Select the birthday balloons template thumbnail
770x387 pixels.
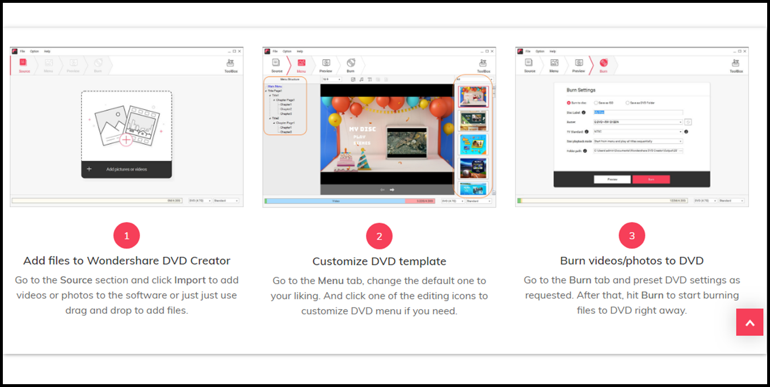[x=473, y=96]
